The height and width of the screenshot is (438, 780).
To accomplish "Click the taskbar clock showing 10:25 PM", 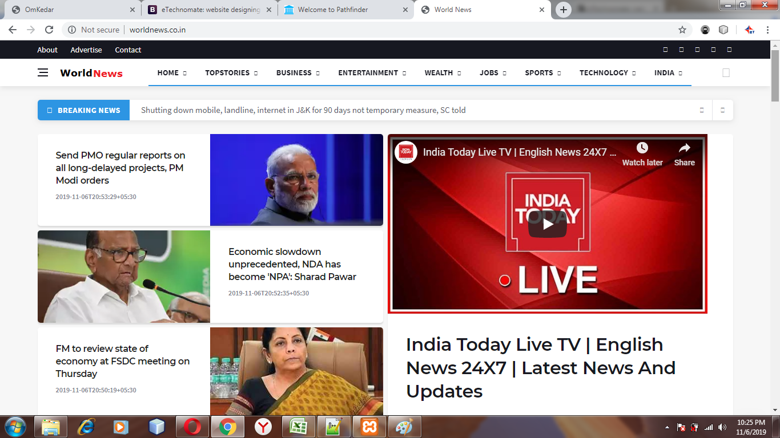I will point(751,427).
